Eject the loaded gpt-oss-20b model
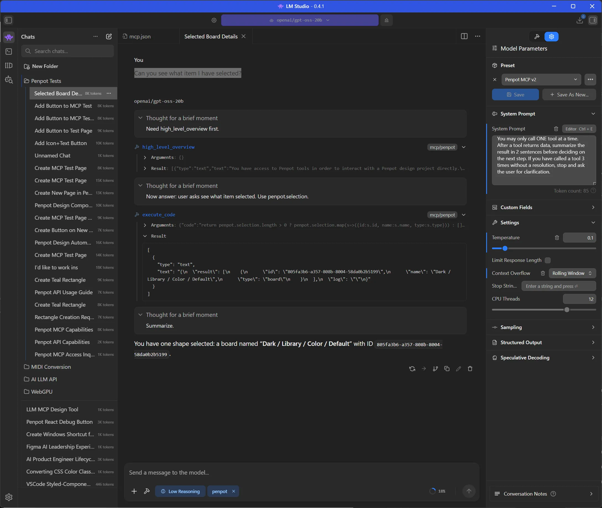The image size is (602, 508). pos(386,20)
